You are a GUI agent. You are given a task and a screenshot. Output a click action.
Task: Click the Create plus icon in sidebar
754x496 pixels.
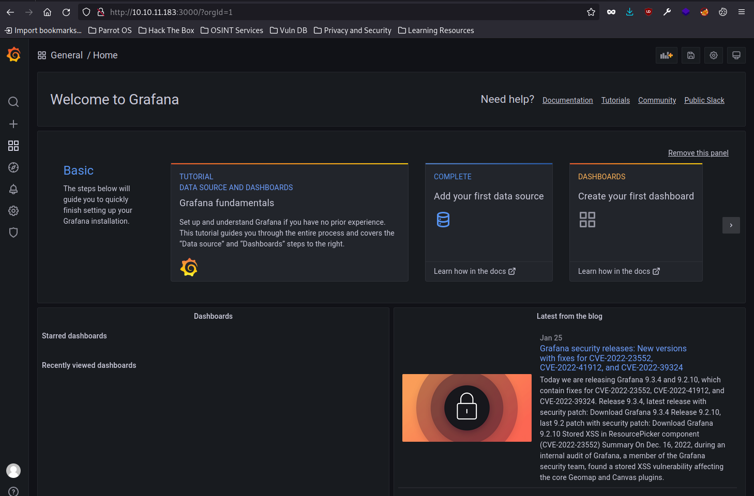point(13,124)
